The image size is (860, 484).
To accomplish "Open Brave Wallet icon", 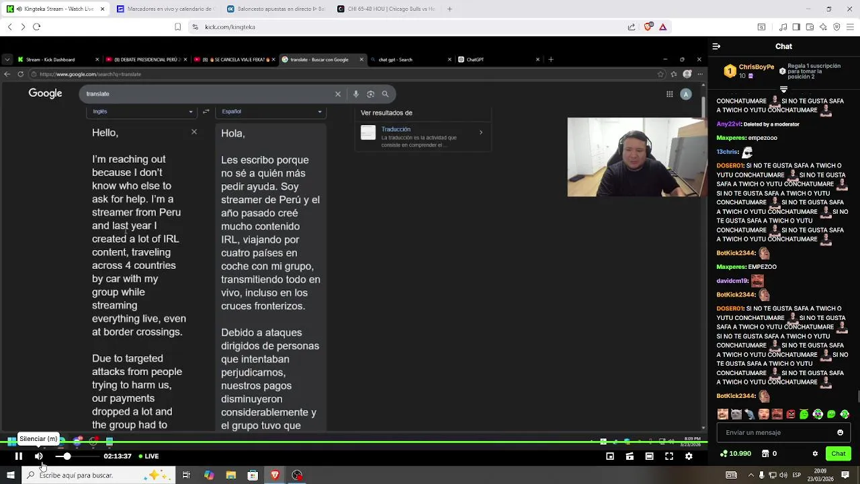I will tap(810, 27).
